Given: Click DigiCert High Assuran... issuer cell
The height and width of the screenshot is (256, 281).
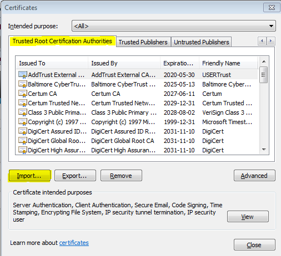Looking at the screenshot, I should (123, 150).
